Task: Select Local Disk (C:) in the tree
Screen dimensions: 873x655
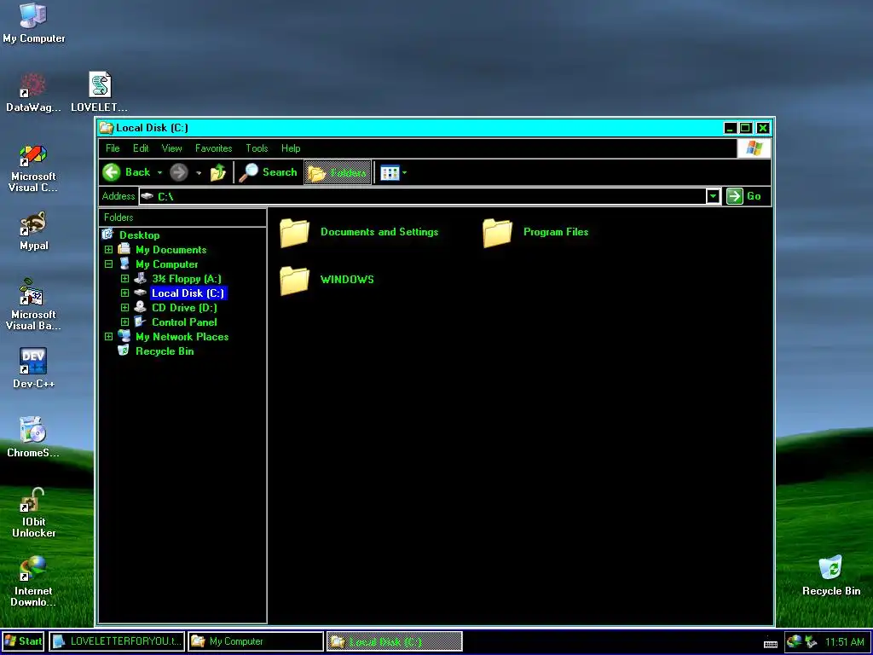Action: pyautogui.click(x=188, y=293)
